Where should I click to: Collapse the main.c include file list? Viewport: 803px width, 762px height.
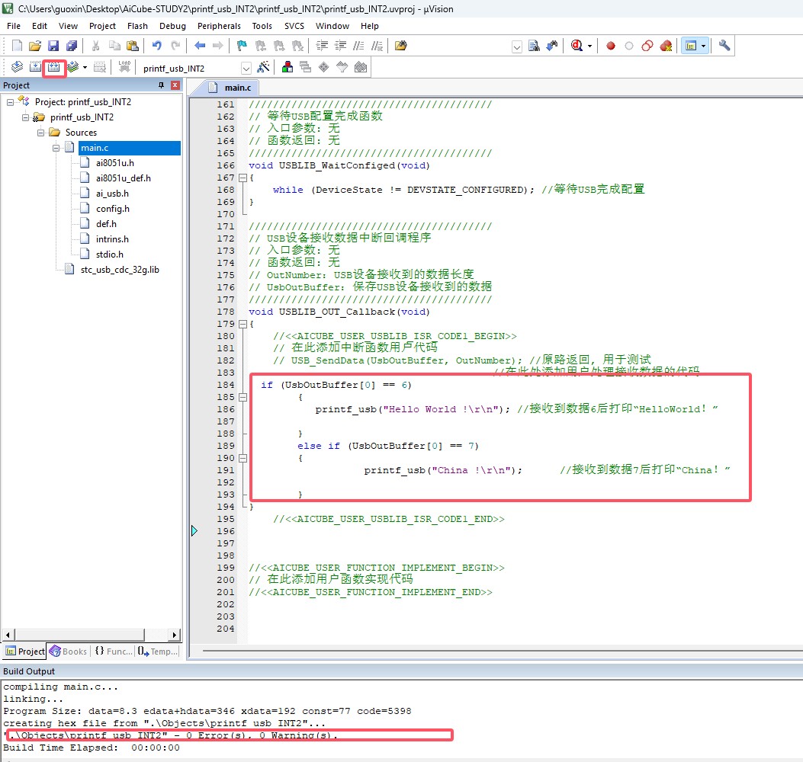(x=56, y=148)
